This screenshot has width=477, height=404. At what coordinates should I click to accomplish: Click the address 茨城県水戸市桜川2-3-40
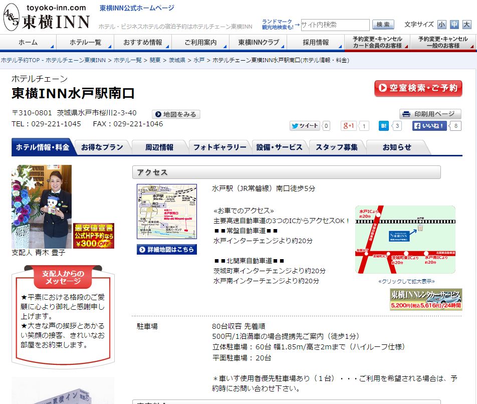[97, 113]
